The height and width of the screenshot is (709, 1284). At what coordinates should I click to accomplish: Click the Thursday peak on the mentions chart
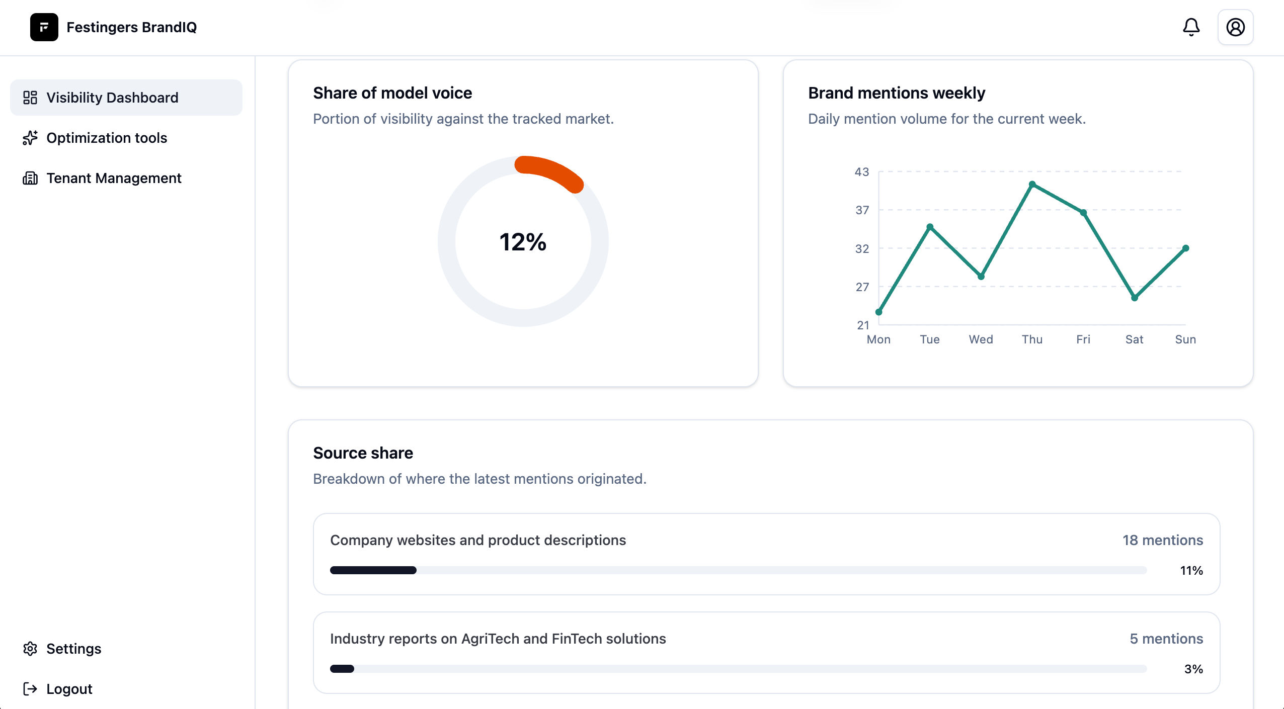point(1031,184)
